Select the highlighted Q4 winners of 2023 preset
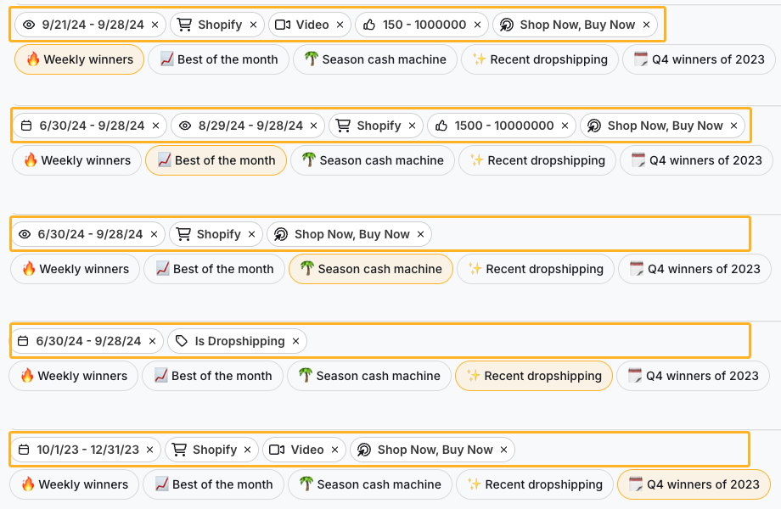The width and height of the screenshot is (781, 509). click(693, 484)
